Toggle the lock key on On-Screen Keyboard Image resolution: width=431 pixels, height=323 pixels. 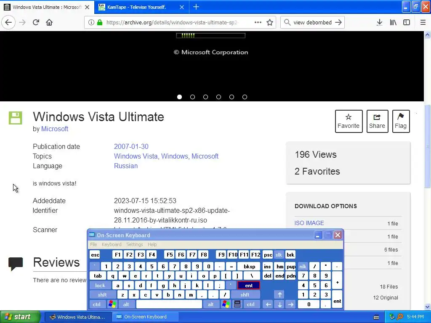(x=100, y=286)
